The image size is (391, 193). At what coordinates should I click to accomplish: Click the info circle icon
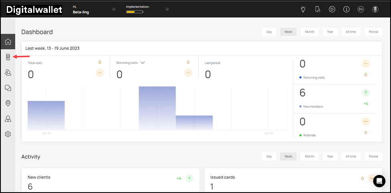coord(346,9)
